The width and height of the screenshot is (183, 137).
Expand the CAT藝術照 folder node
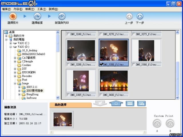pos(15,58)
